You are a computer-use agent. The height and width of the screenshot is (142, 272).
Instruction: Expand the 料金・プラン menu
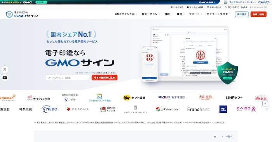(151, 14)
